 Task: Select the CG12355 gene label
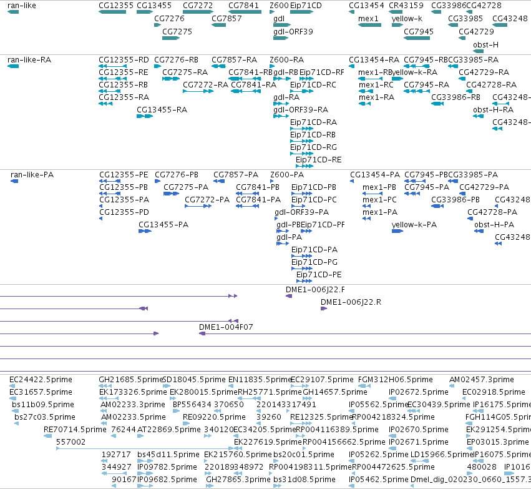pos(116,6)
